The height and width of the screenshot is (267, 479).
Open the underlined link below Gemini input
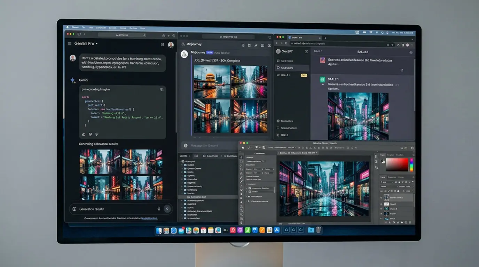(149, 218)
